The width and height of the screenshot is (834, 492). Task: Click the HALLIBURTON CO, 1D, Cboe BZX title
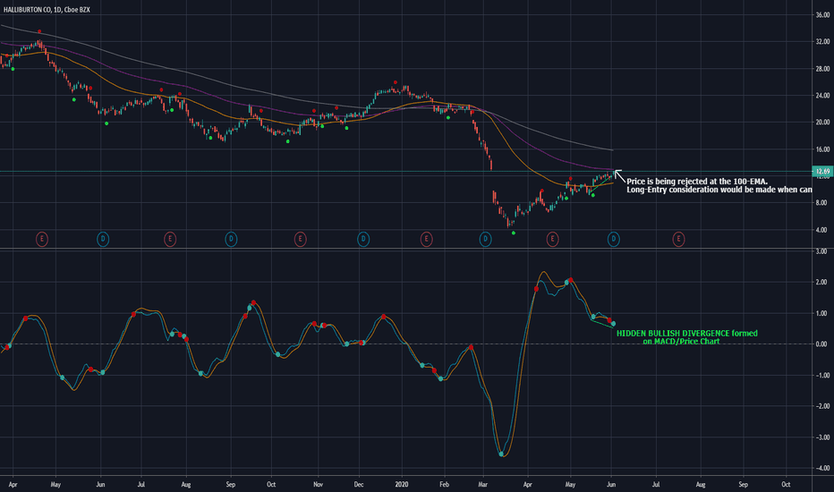pyautogui.click(x=47, y=10)
